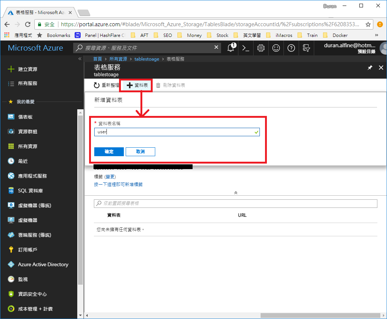
Task: Send feedback via the smiley icon
Action: point(276,48)
